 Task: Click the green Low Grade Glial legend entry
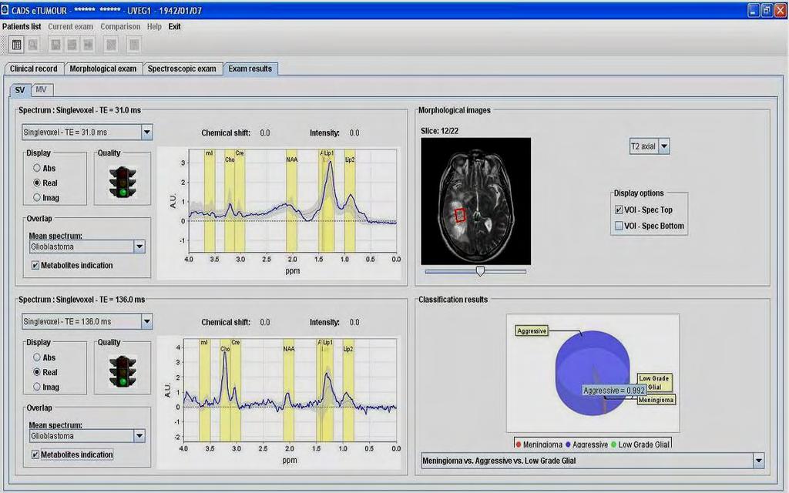coord(640,444)
